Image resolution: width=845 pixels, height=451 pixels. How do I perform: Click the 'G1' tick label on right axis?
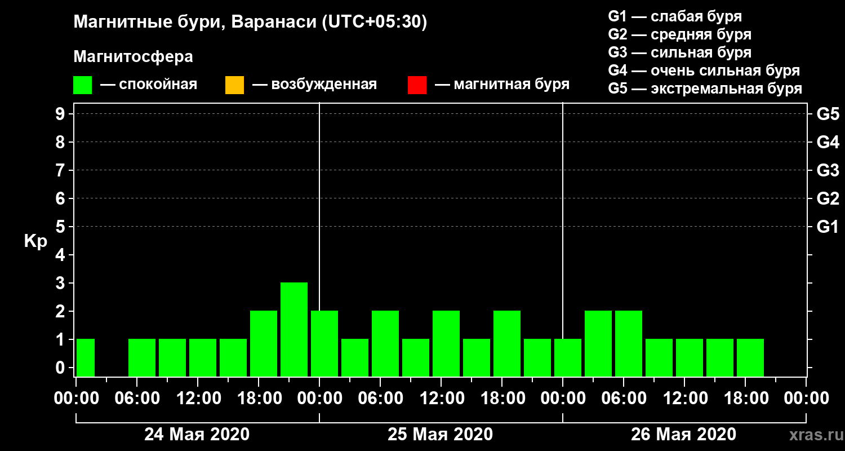(x=828, y=227)
